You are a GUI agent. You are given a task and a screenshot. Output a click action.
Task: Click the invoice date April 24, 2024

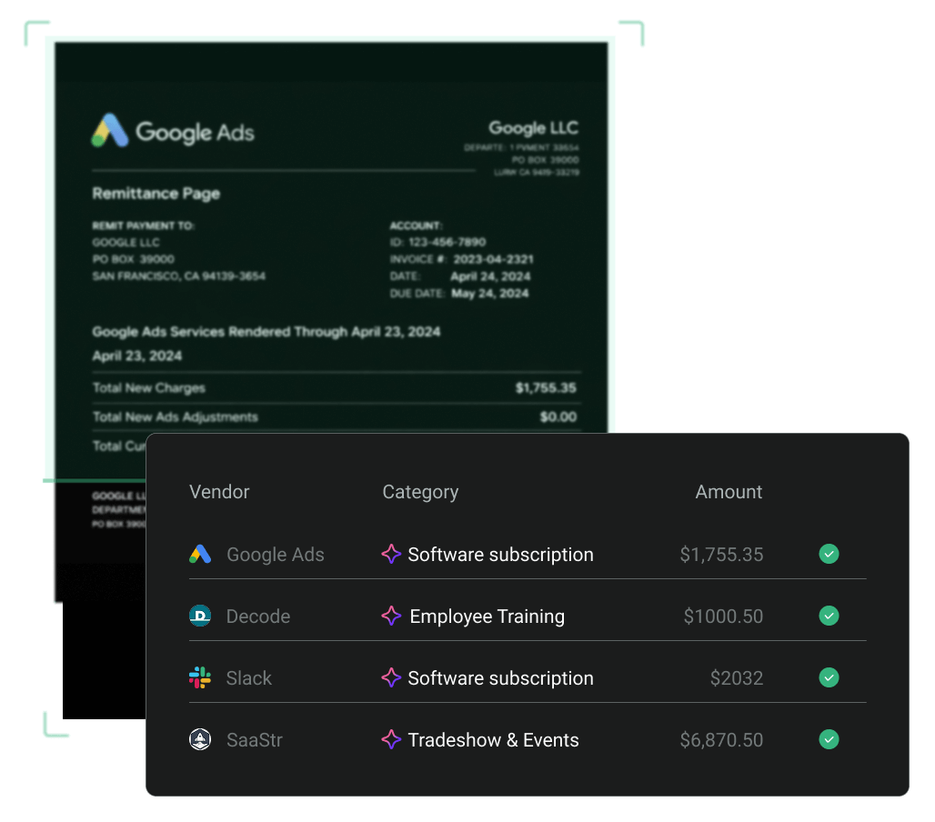tap(490, 276)
